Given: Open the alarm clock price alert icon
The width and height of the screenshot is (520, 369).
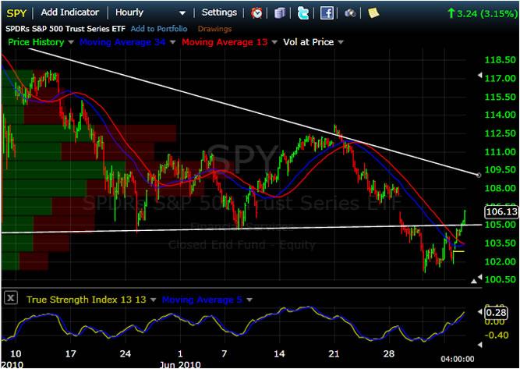Looking at the screenshot, I should click(x=256, y=13).
